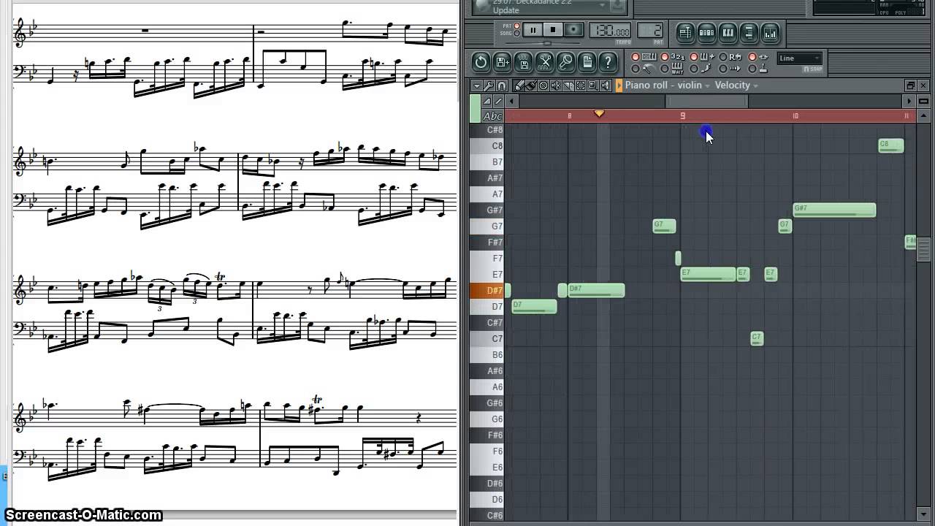Screen dimensions: 935x526
Task: Click the G6 piano key
Action: tap(486, 419)
